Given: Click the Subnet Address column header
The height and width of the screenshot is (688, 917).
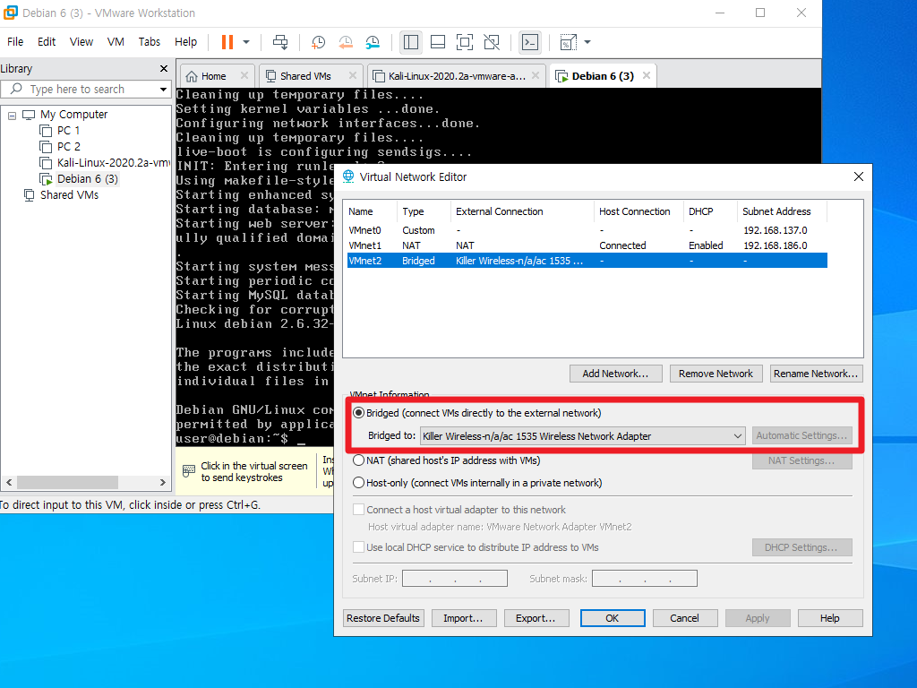Looking at the screenshot, I should coord(782,211).
